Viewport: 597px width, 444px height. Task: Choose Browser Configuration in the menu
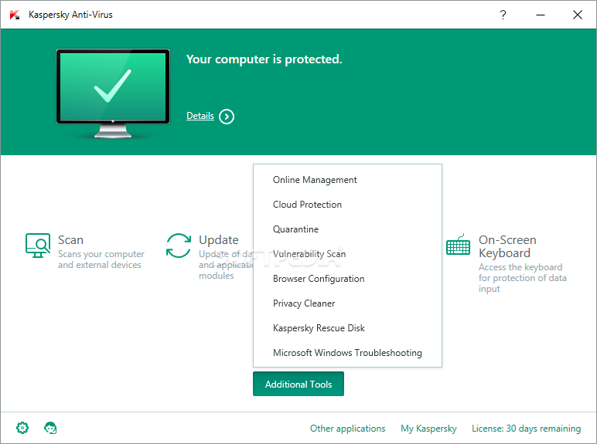click(x=347, y=279)
